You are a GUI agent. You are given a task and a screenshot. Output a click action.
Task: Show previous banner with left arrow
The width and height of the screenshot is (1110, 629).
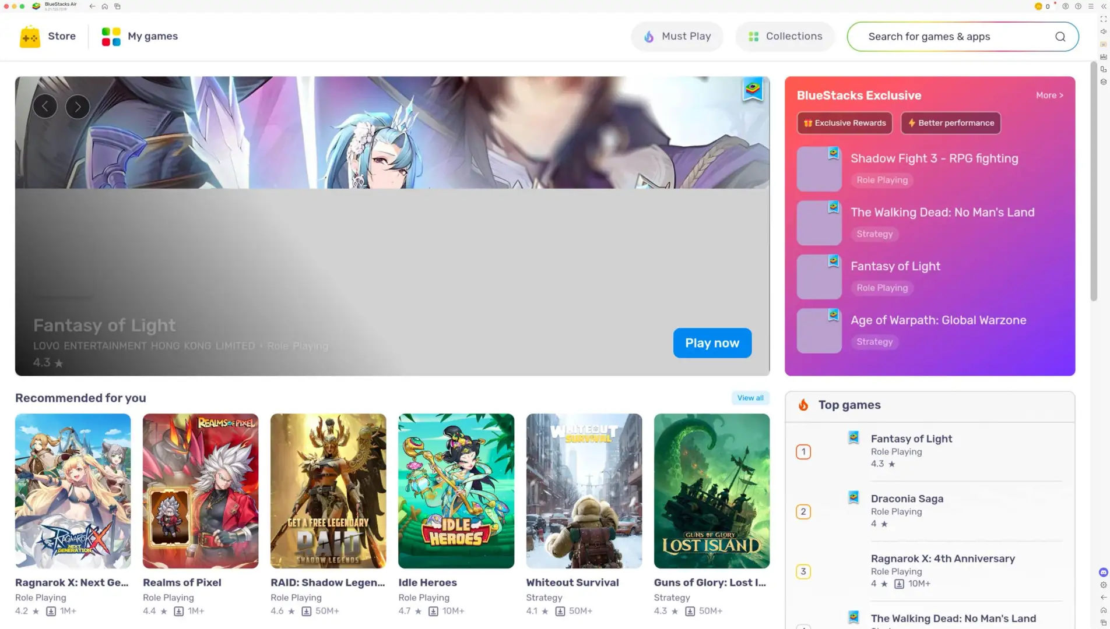point(45,107)
